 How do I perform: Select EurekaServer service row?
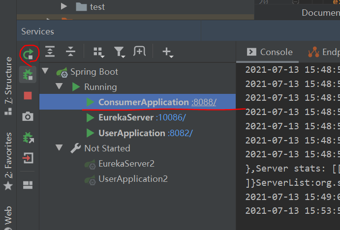[137, 117]
